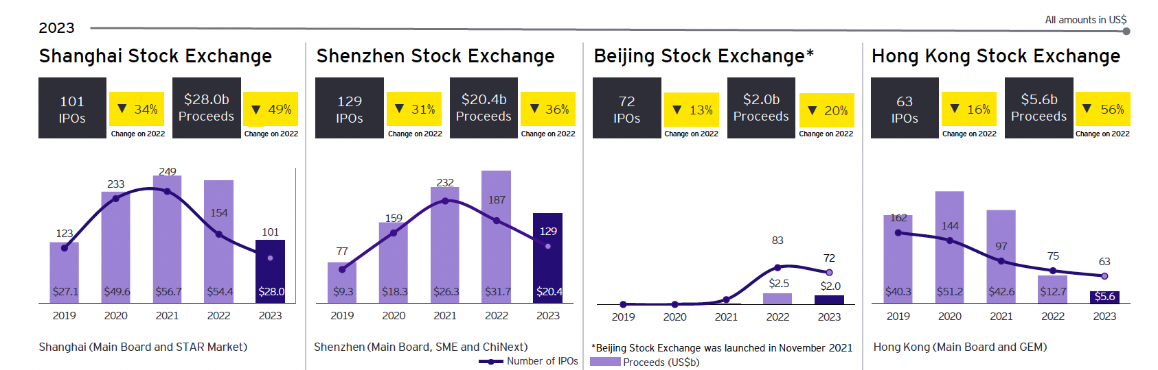Click the Hong Kong 2020 bar labeled $51.2
Image resolution: width=1158 pixels, height=370 pixels.
[949, 247]
